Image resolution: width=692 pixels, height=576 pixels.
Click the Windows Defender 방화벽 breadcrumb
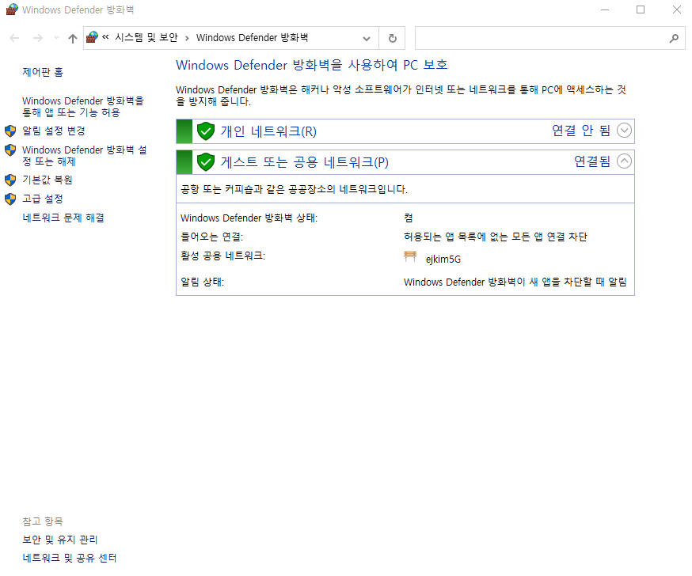click(252, 37)
